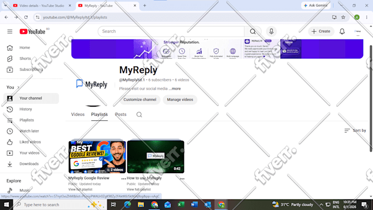
Task: Click the browser address bar URL
Action: click(x=75, y=18)
